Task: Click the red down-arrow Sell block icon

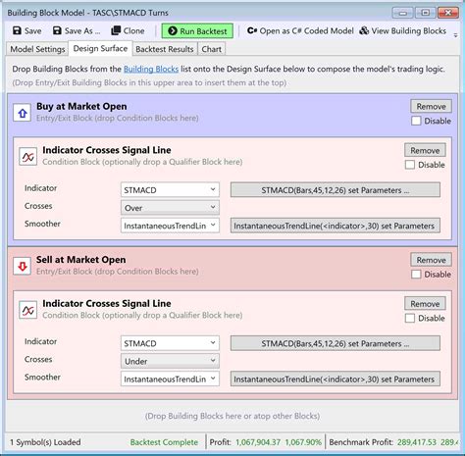Action: tap(23, 267)
